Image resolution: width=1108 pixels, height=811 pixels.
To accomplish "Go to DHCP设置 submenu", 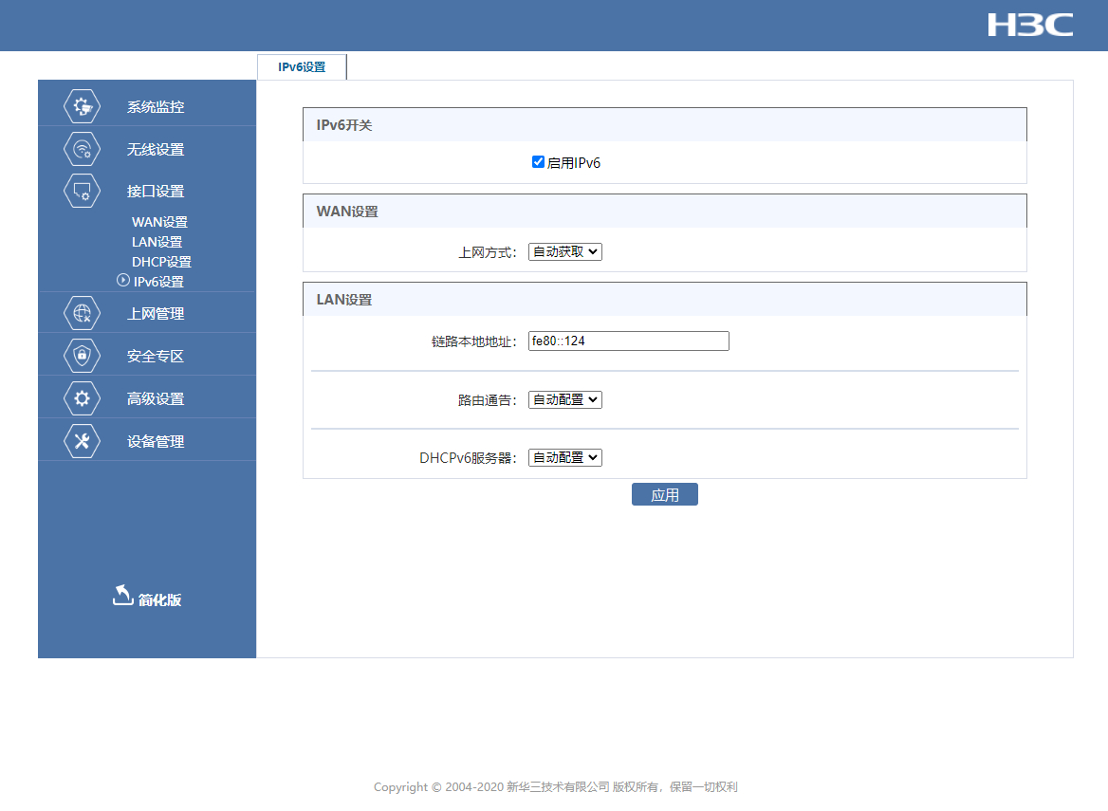I will pyautogui.click(x=162, y=262).
